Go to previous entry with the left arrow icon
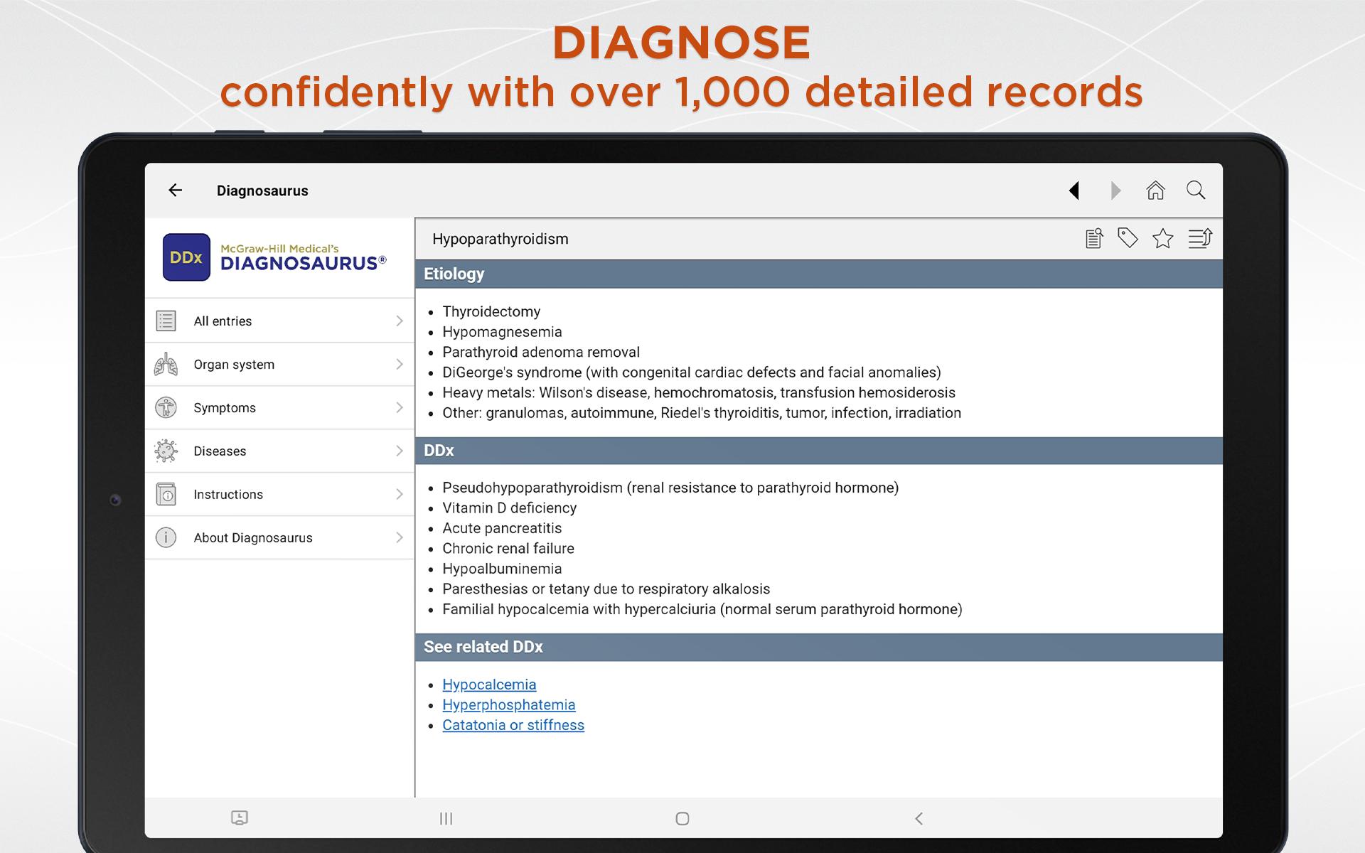Viewport: 1365px width, 853px height. click(x=1075, y=191)
